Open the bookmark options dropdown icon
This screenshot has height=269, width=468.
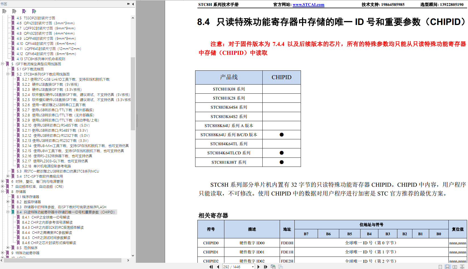34,11
